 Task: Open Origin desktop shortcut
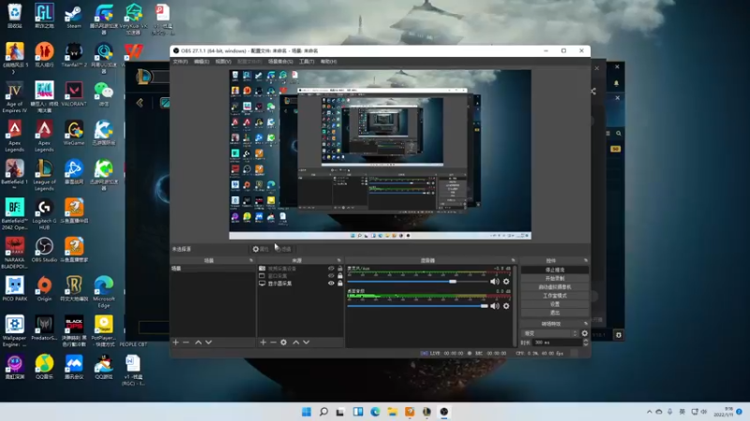pyautogui.click(x=44, y=289)
